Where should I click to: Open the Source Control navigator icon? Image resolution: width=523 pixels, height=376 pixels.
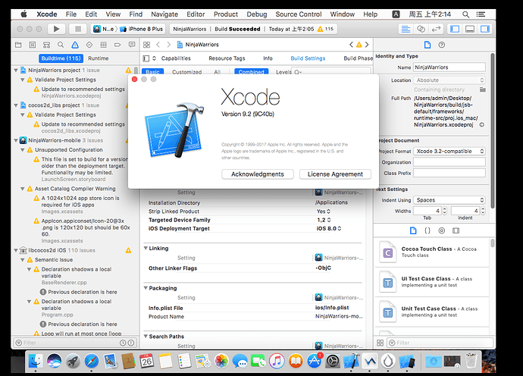(x=33, y=45)
